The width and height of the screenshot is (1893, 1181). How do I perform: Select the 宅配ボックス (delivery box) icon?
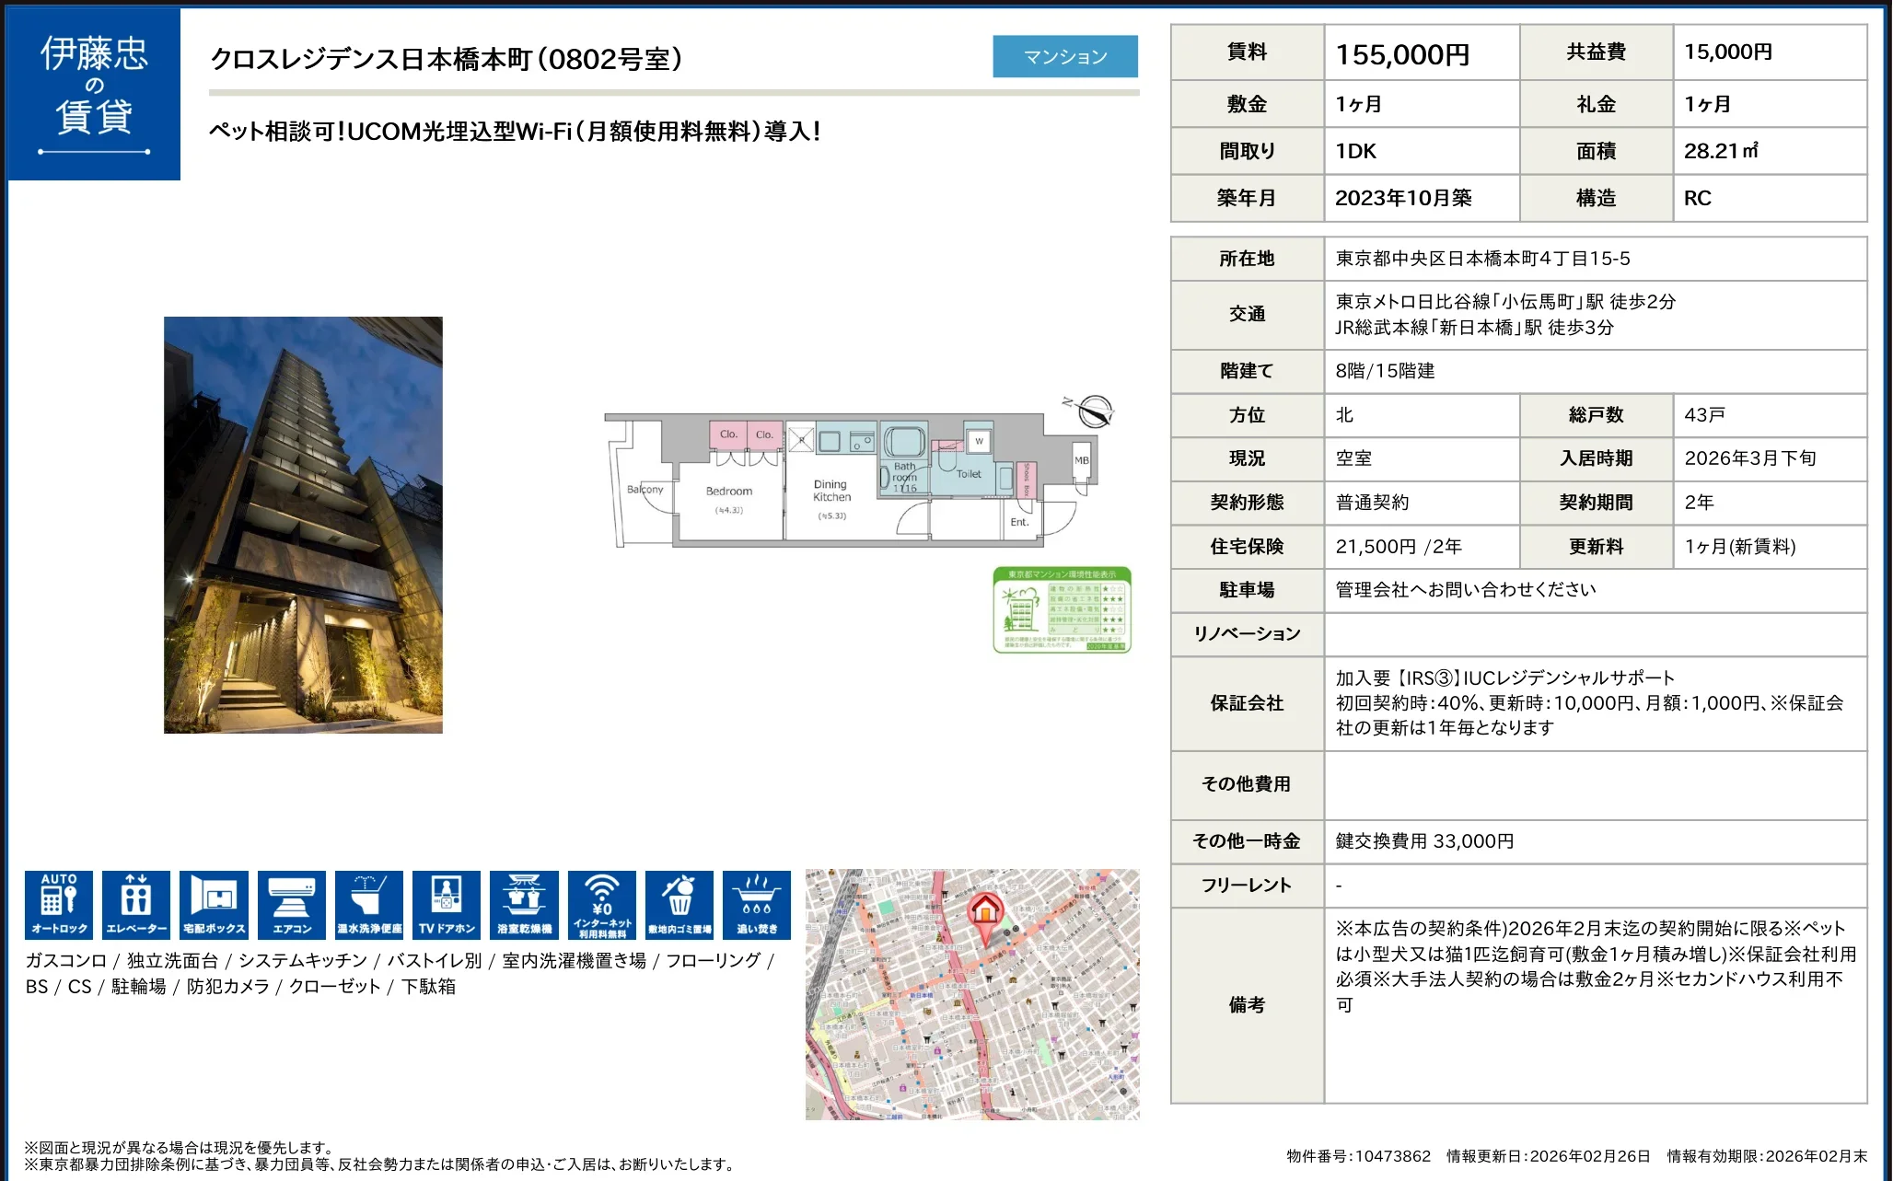(x=213, y=904)
